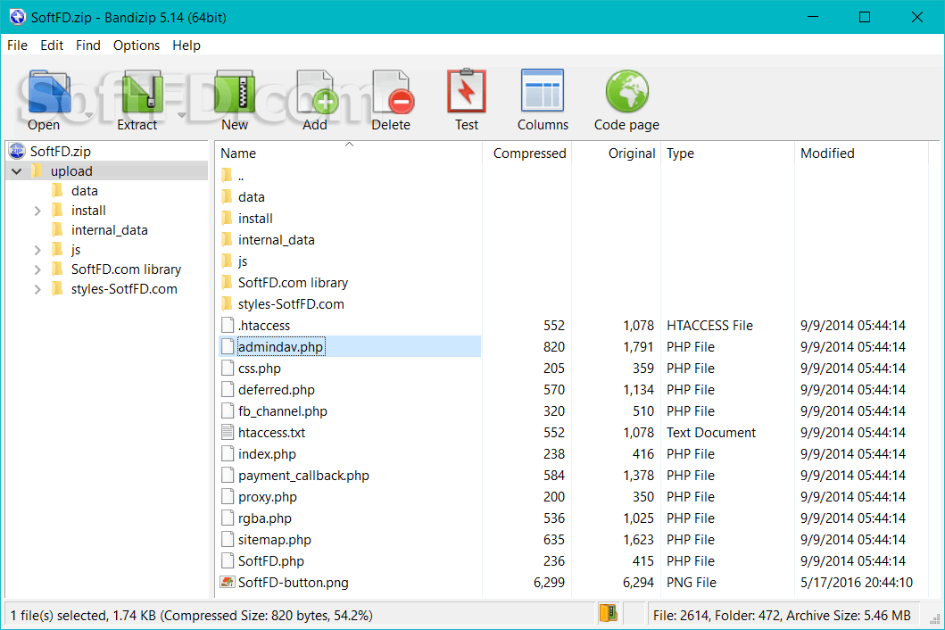
Task: Click the Open archive toolbar icon
Action: (x=47, y=92)
